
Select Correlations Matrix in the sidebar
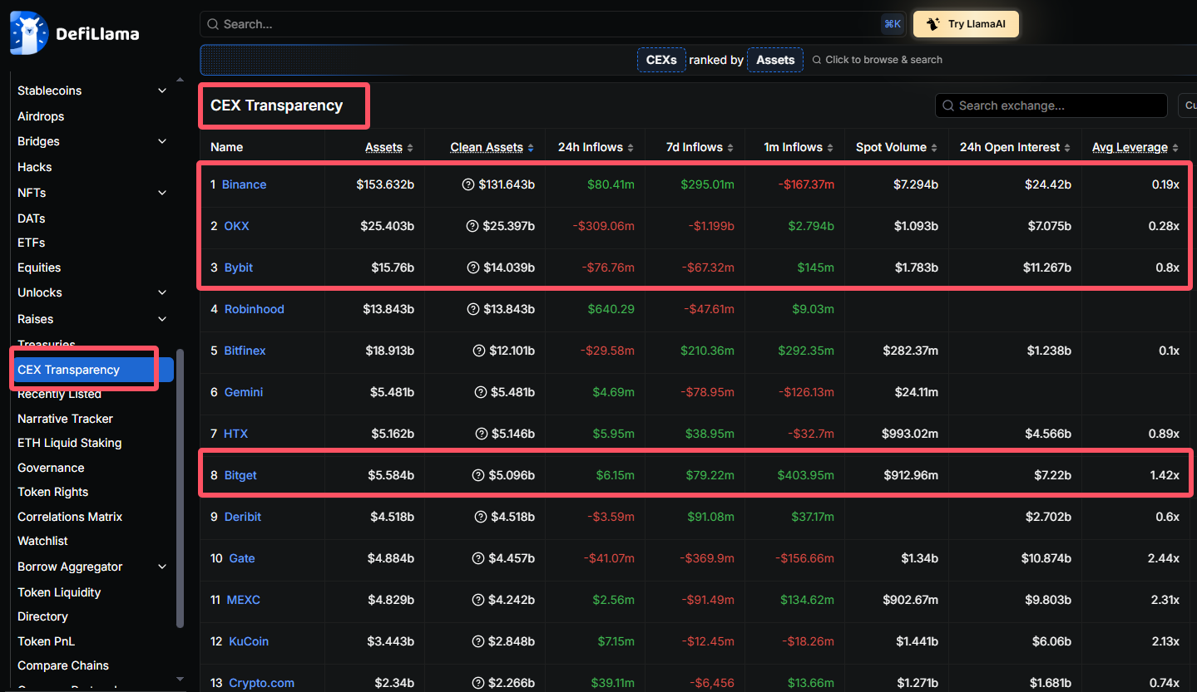click(70, 517)
